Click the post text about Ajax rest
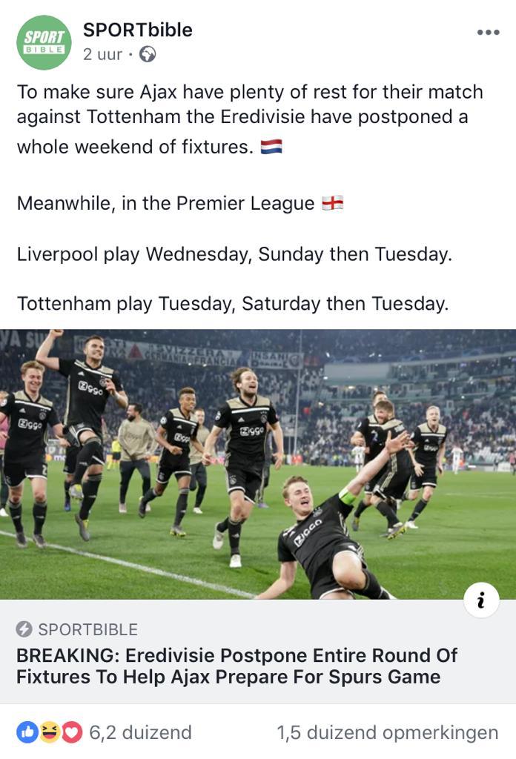This screenshot has height=759, width=516. click(x=250, y=119)
